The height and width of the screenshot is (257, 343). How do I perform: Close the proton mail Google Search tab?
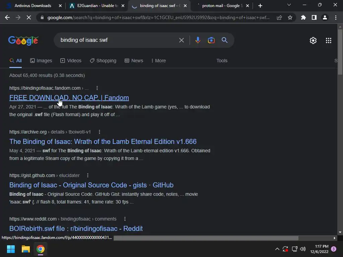(248, 6)
